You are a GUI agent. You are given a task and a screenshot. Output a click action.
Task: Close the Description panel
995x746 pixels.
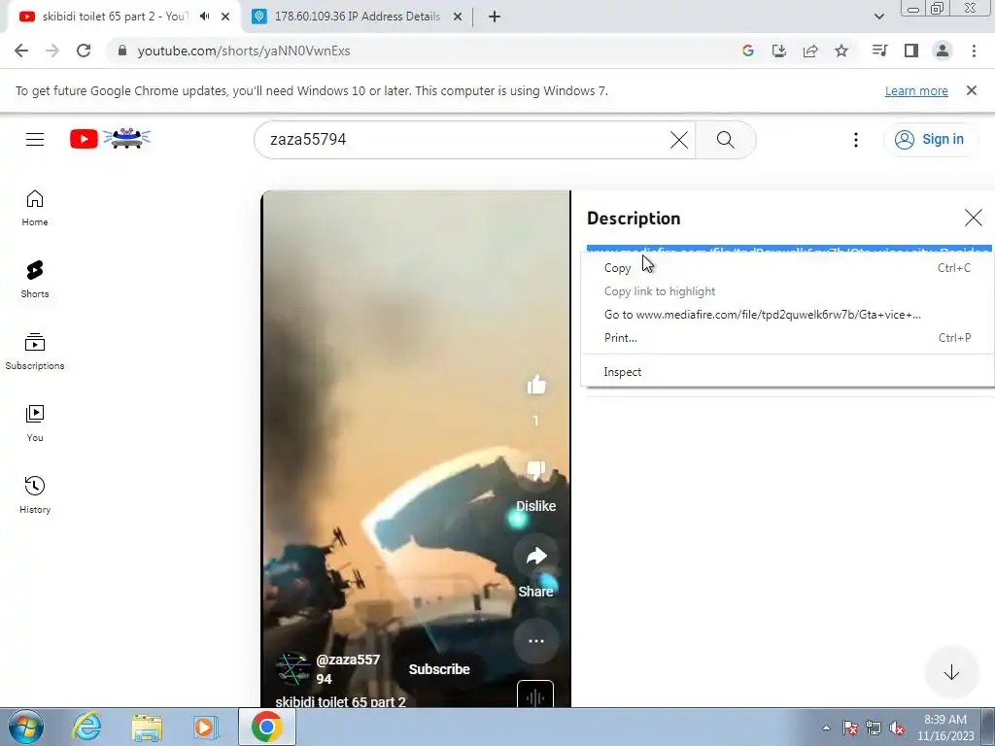[x=973, y=219]
